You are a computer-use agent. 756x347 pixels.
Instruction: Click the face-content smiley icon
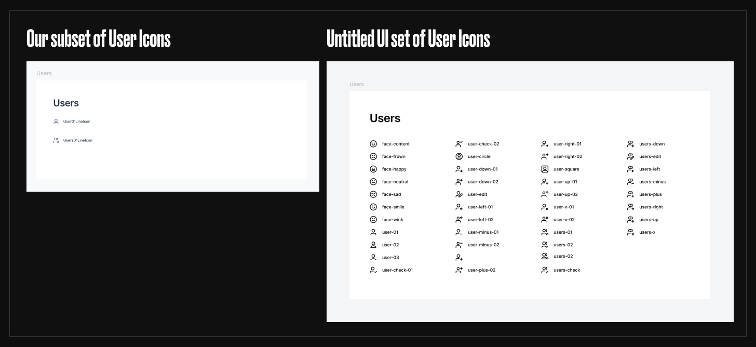[x=373, y=144]
